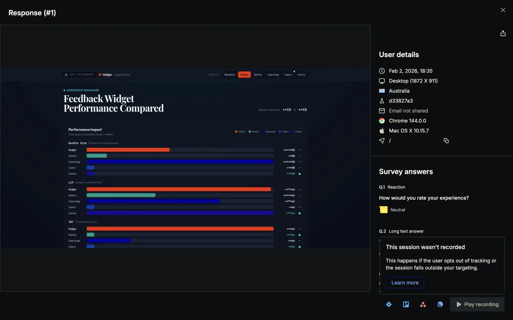Click the Q.1 Reaction label
Screen dimensions: 513x320
(392, 187)
